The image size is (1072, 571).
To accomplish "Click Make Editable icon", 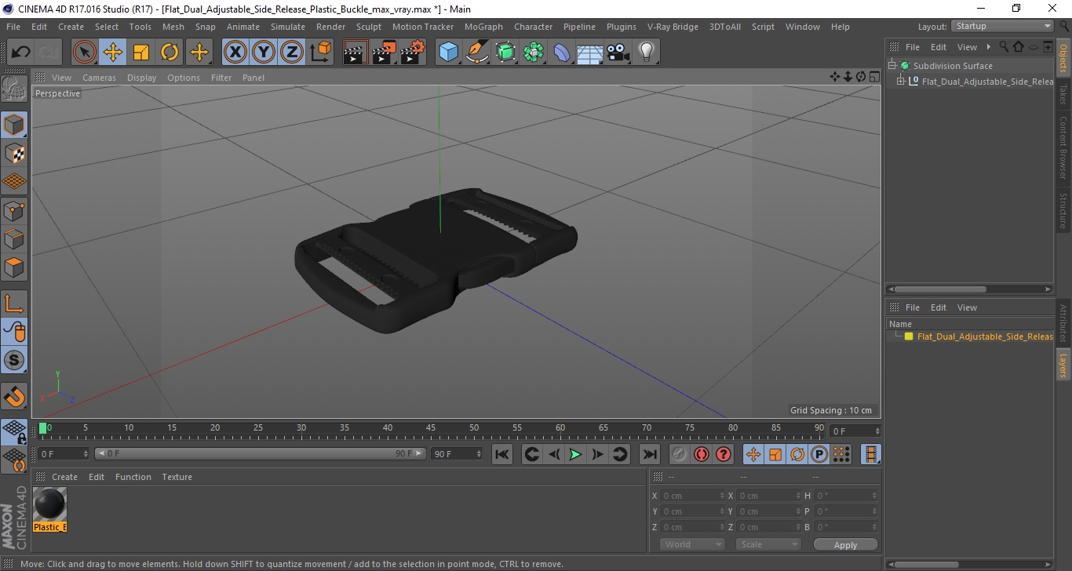I will [14, 89].
